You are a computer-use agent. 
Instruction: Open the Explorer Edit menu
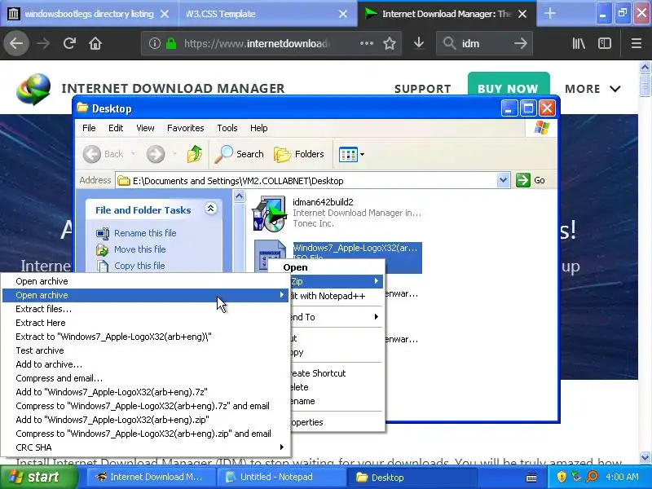coord(116,128)
